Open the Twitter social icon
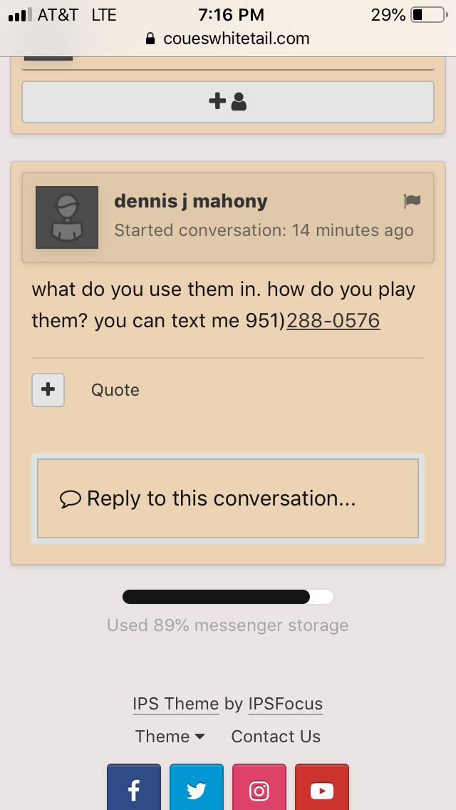This screenshot has width=456, height=810. tap(196, 787)
